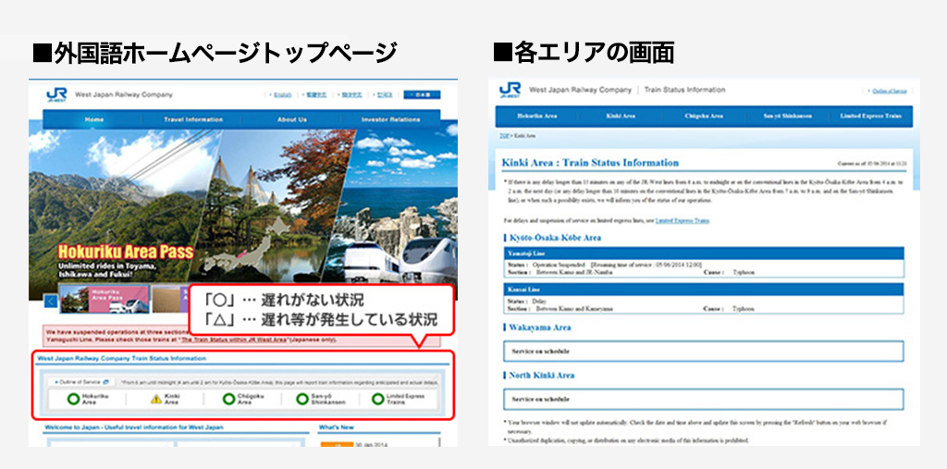Click the "Welcome to Japan" section heading
Screen dimensions: 947x469
[x=133, y=427]
